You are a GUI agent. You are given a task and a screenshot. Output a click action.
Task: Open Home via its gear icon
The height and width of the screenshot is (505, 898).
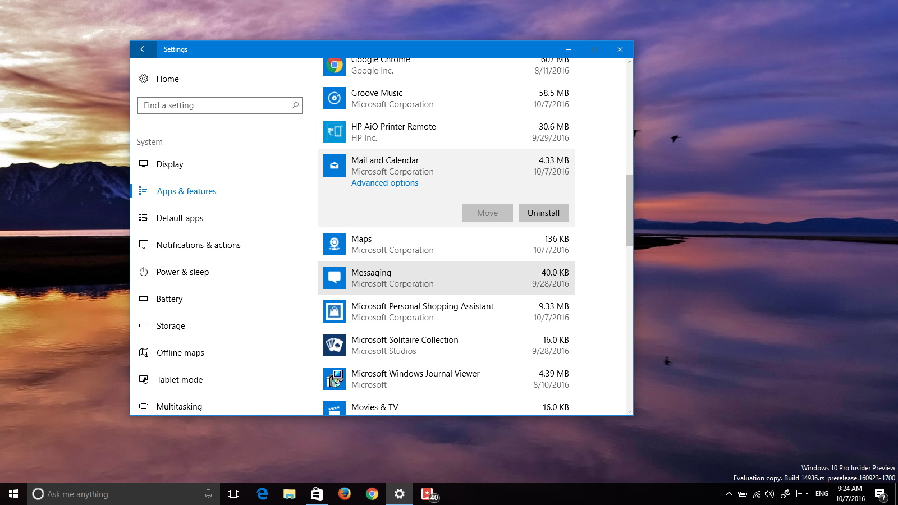pos(144,79)
